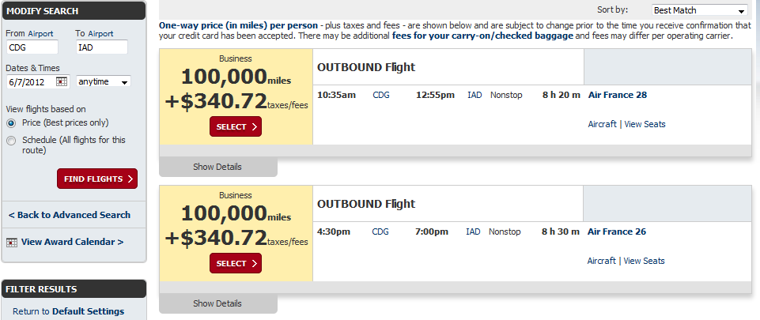
Task: Click Aircraft link for Air France 26
Action: coord(602,261)
